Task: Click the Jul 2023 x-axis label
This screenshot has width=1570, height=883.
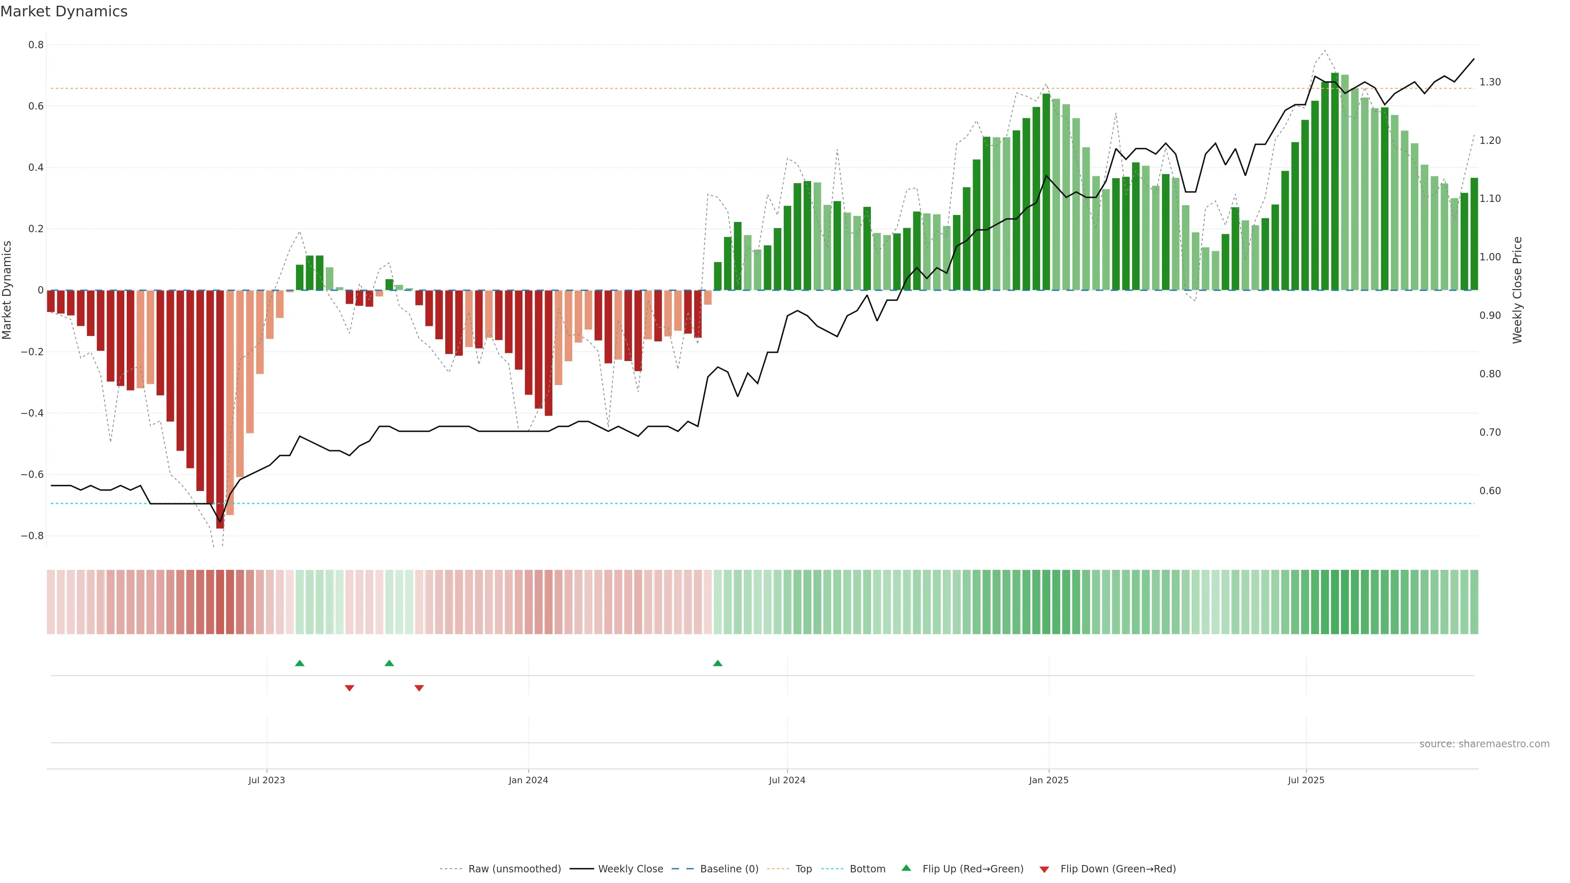Action: click(266, 780)
